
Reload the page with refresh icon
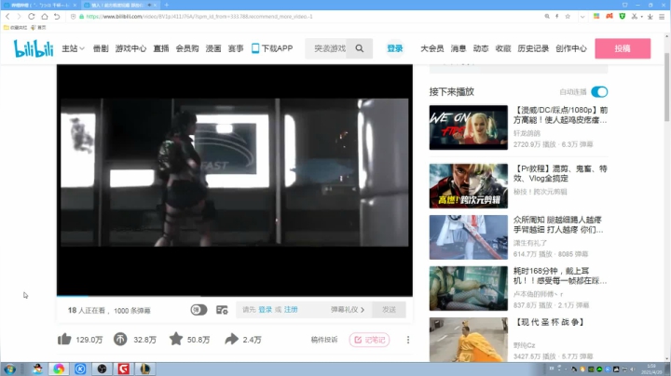pos(32,16)
